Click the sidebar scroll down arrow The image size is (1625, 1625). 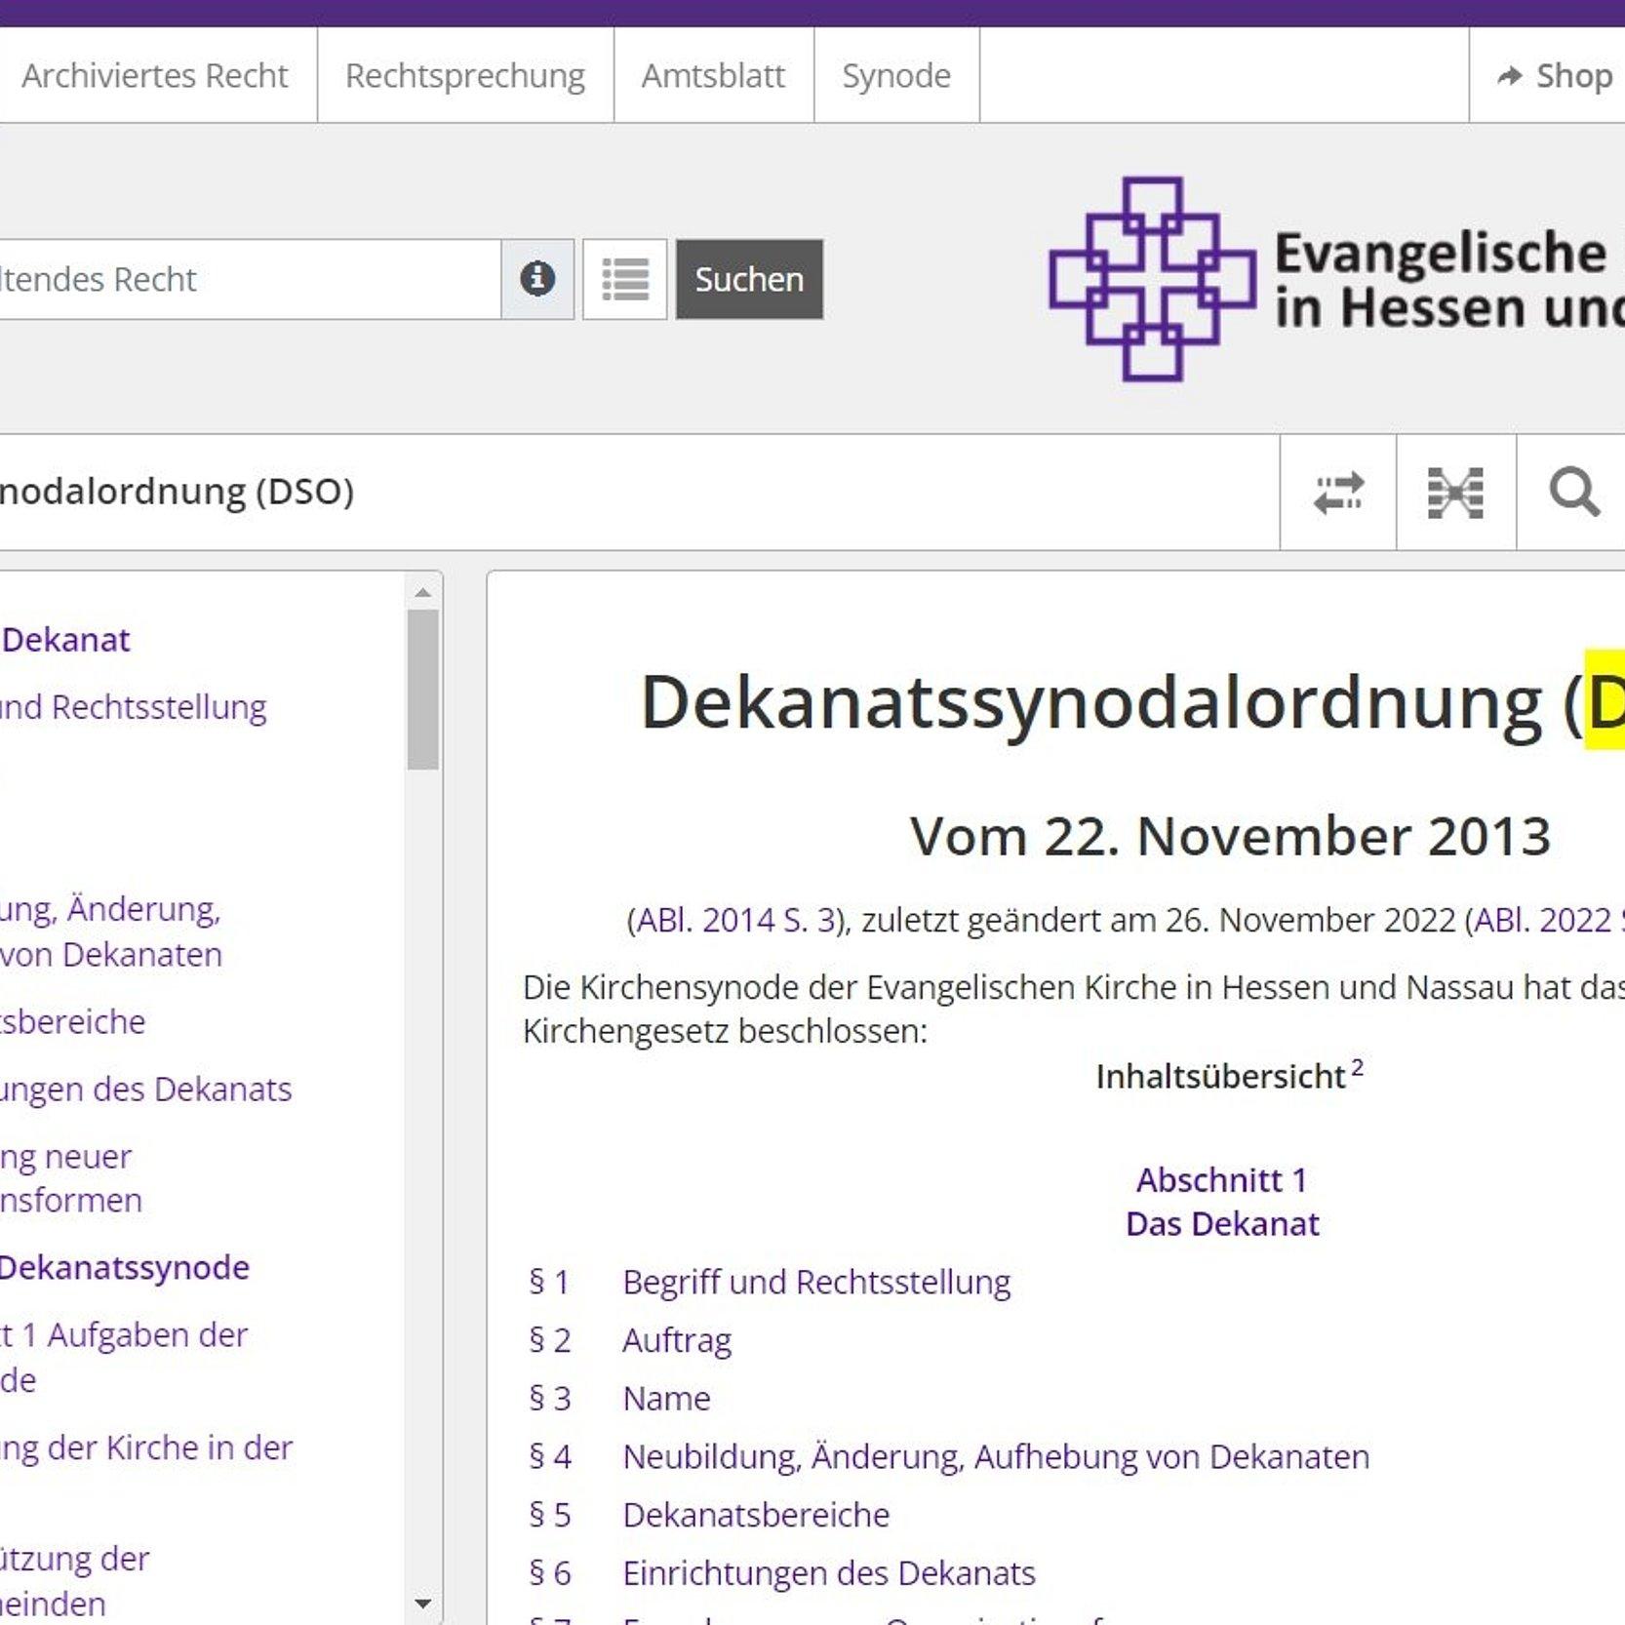422,1603
